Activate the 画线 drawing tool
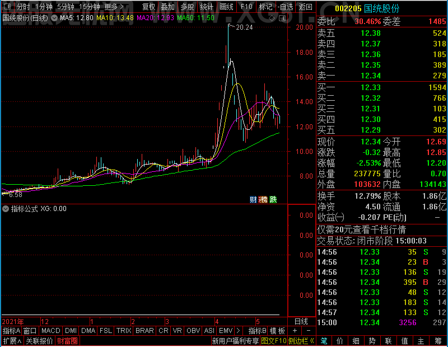448x347 pixels. (227, 7)
